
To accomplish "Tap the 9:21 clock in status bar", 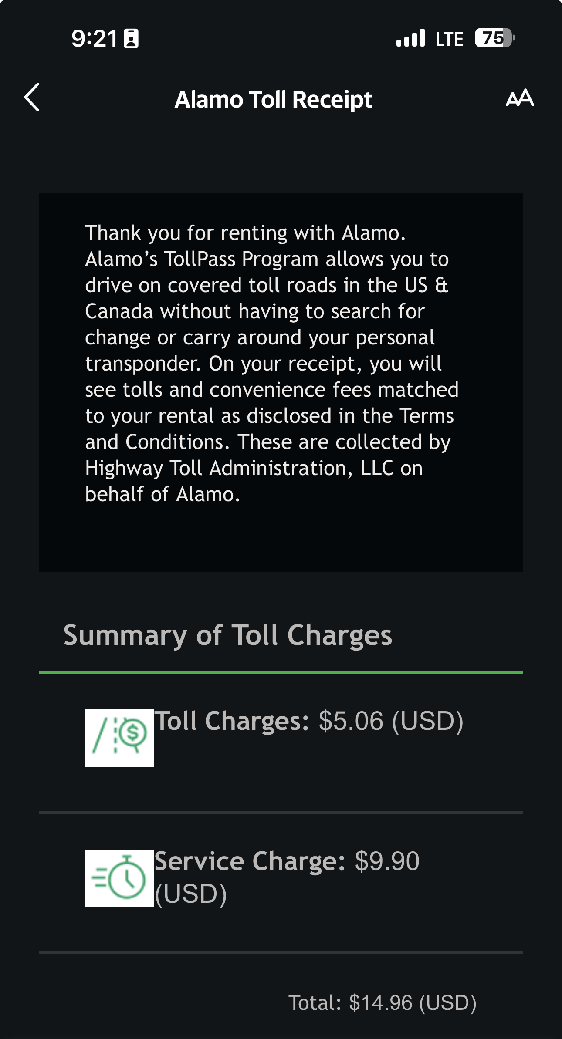I will [95, 39].
